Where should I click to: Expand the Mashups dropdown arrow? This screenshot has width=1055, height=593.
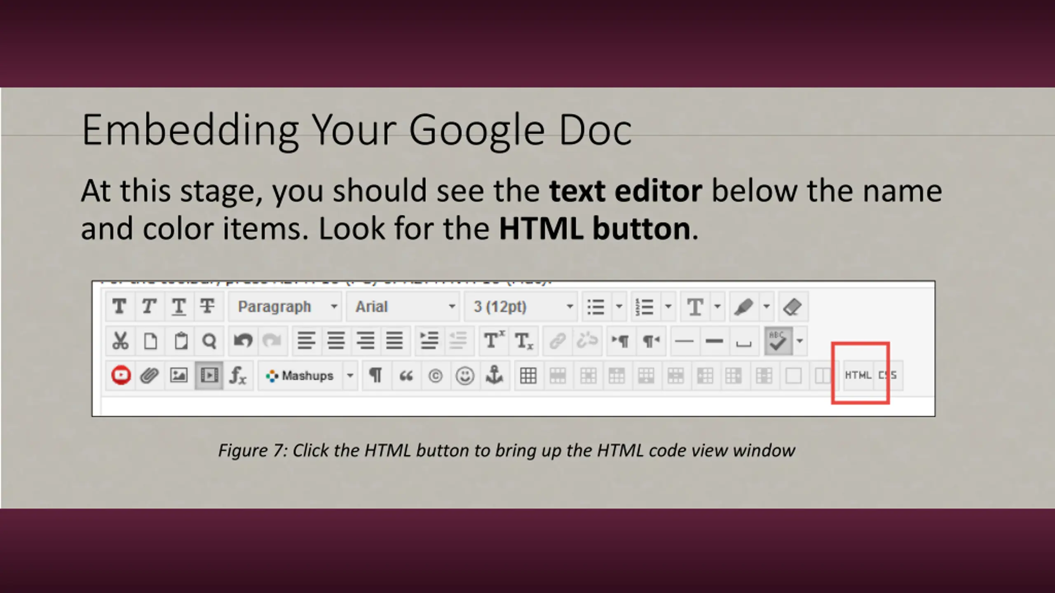point(350,376)
